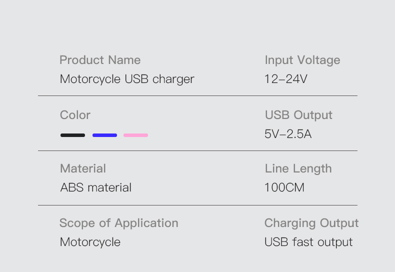Select the pink color swatch
This screenshot has width=395, height=272.
pos(136,135)
